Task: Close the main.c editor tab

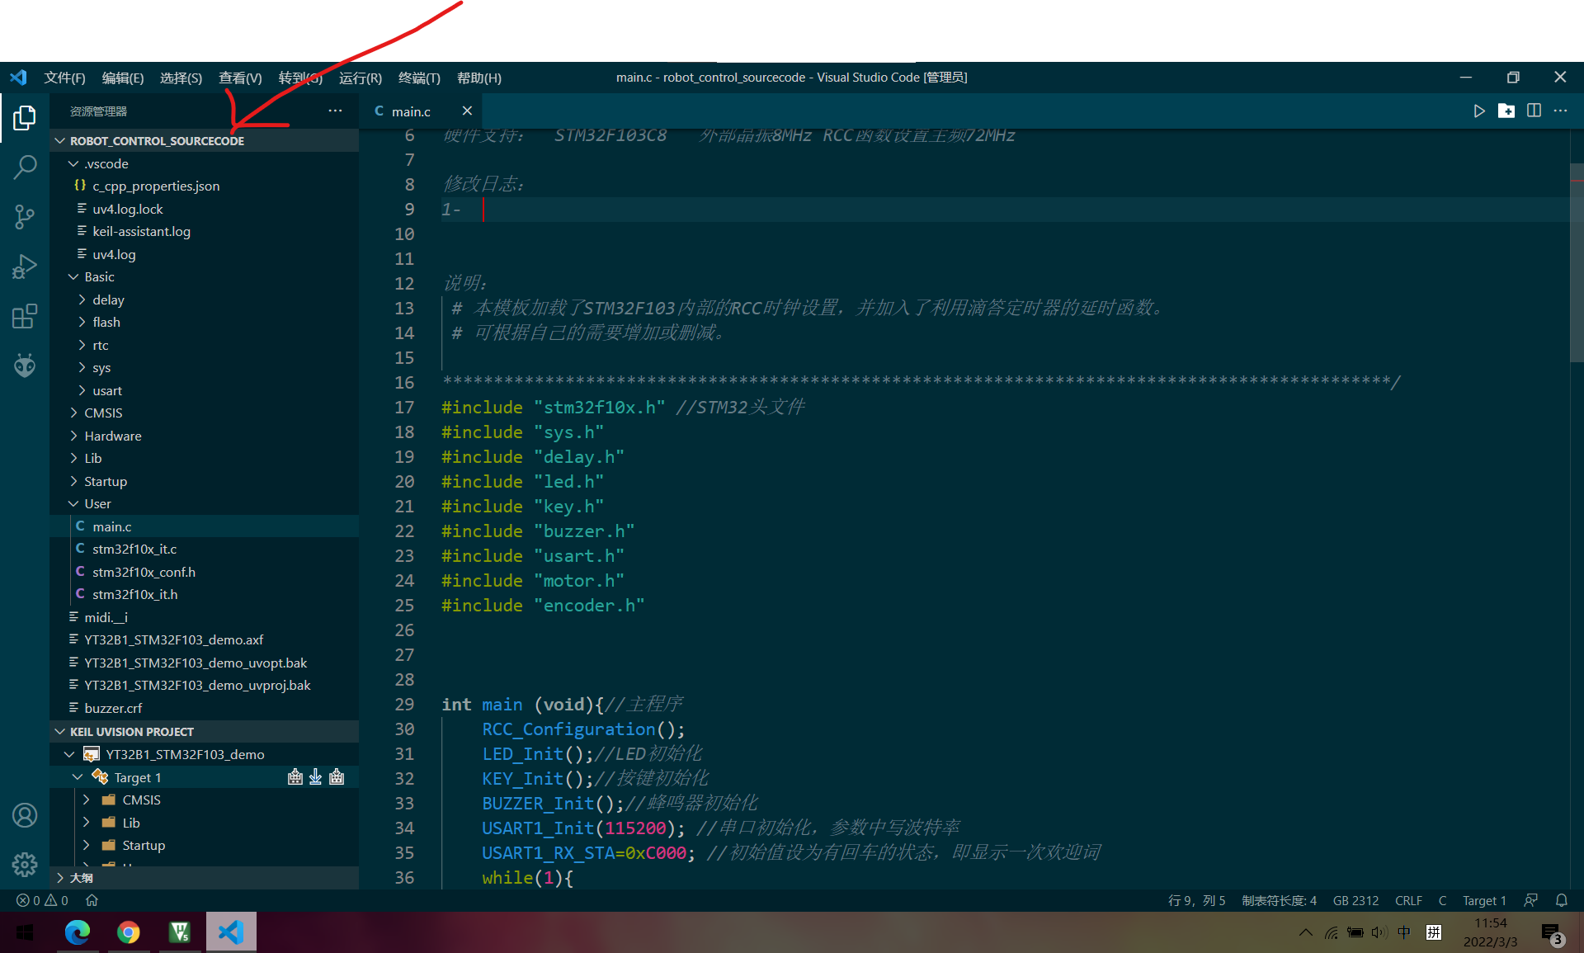Action: (x=467, y=111)
